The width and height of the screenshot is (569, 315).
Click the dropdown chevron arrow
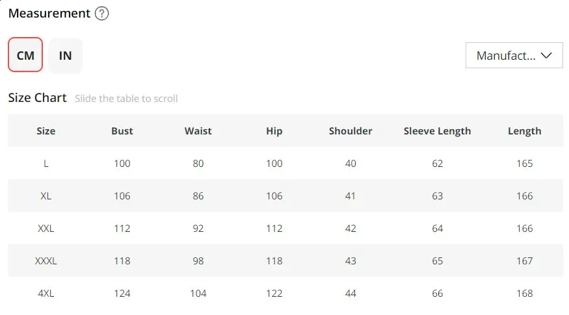point(546,55)
